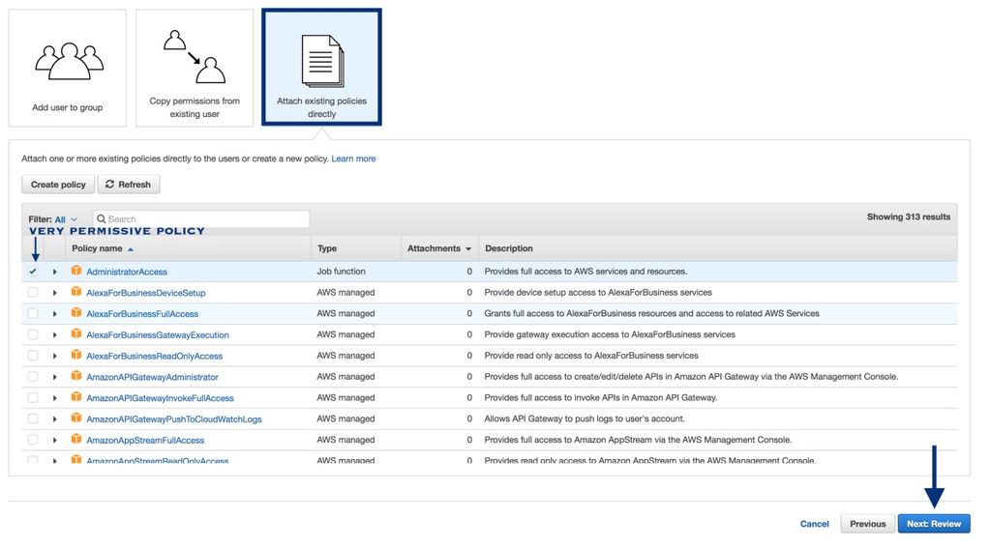Click the Refresh button
Viewport: 991px width, 548px height.
point(129,185)
